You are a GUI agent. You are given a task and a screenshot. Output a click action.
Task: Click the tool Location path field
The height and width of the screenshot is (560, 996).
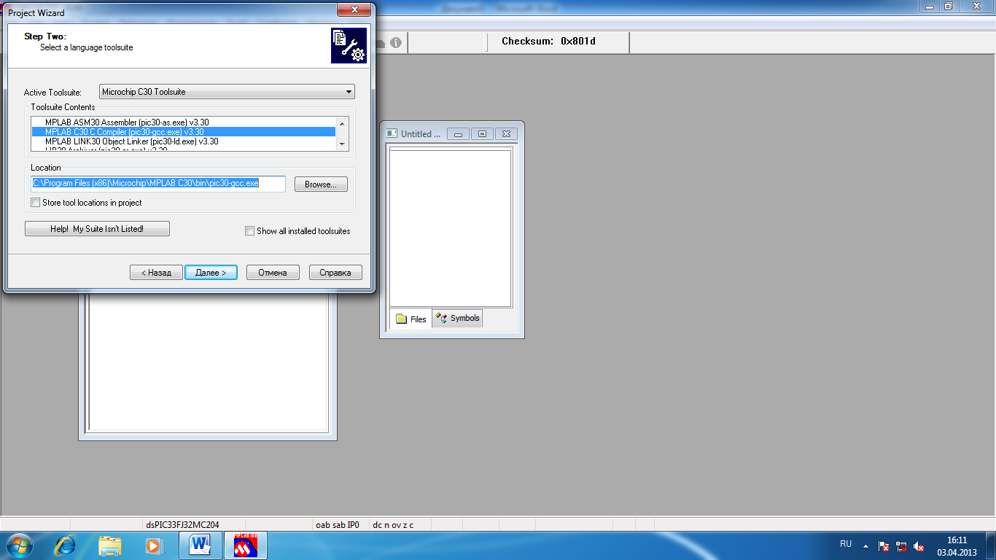point(158,183)
